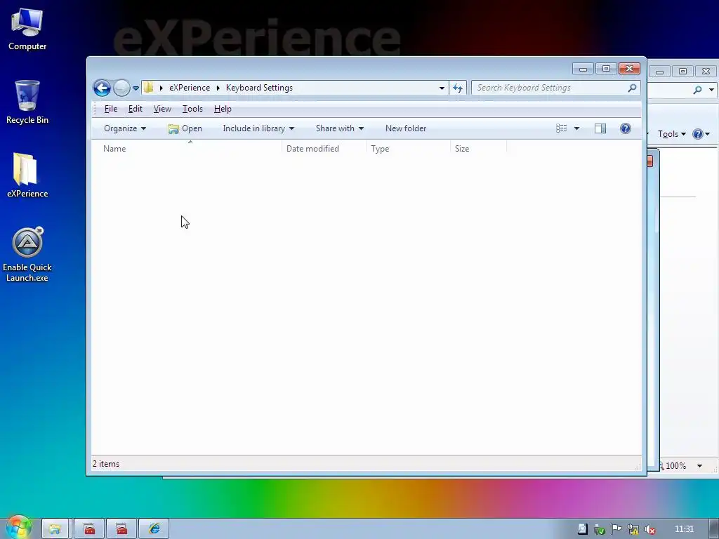The image size is (719, 539).
Task: Expand the Share with dropdown
Action: (339, 128)
